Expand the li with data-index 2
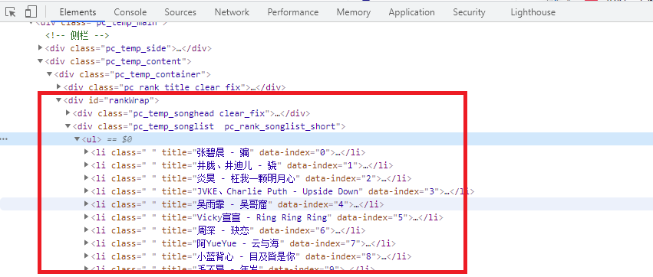 coord(86,178)
